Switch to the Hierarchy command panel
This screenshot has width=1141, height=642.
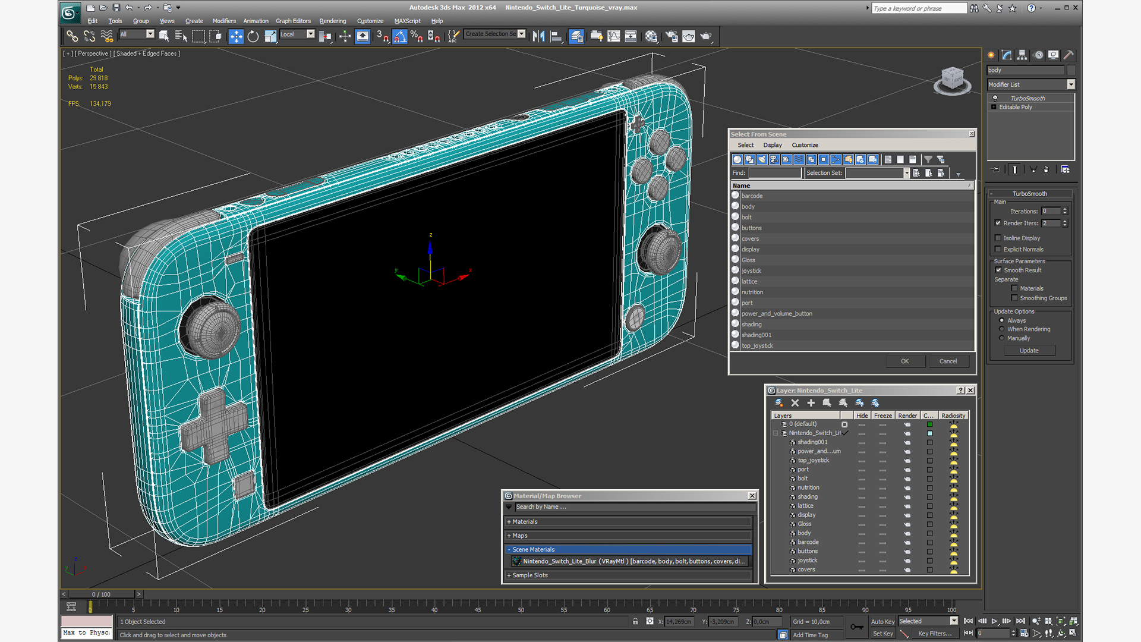[x=1022, y=55]
